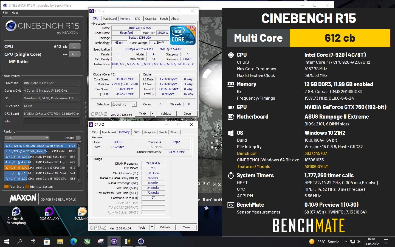This screenshot has width=395, height=247.
Task: Click the Core Speed value 4168.20 MHz
Action: (125, 79)
